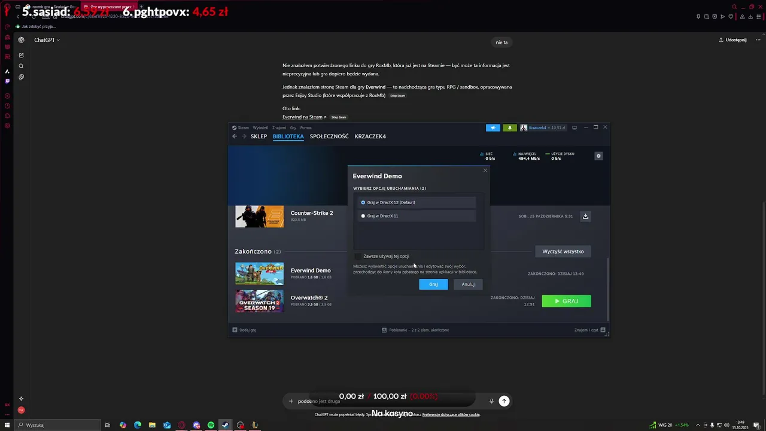Click Steam Big Picture mode icon

tap(574, 128)
